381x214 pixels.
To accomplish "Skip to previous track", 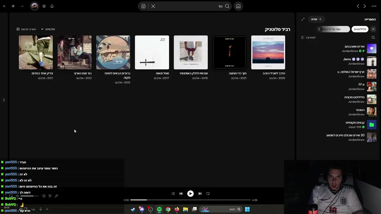I will (181, 193).
